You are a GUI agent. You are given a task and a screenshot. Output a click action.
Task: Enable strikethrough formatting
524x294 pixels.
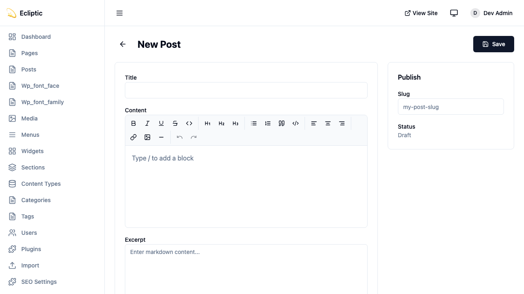point(175,123)
